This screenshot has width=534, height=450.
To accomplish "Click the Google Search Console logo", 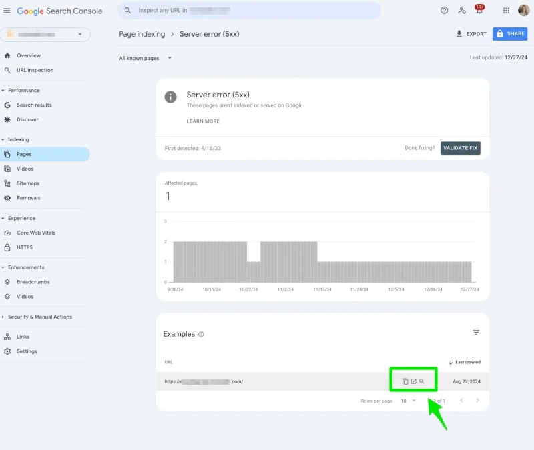I will [59, 11].
